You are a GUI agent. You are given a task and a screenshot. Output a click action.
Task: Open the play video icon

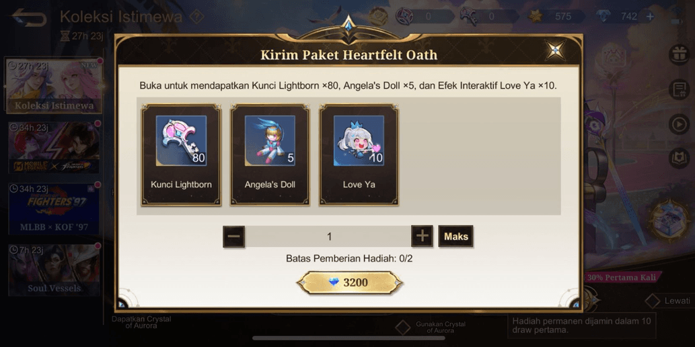(x=680, y=125)
